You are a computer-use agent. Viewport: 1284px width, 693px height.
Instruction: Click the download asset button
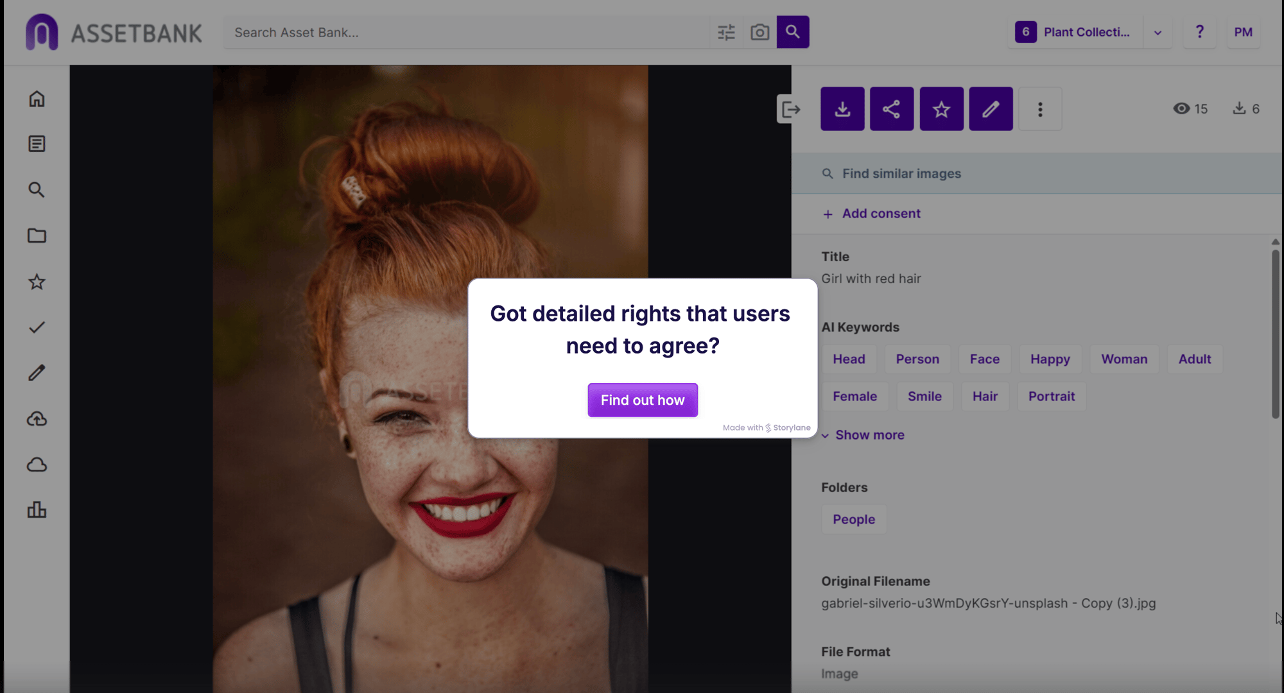842,109
